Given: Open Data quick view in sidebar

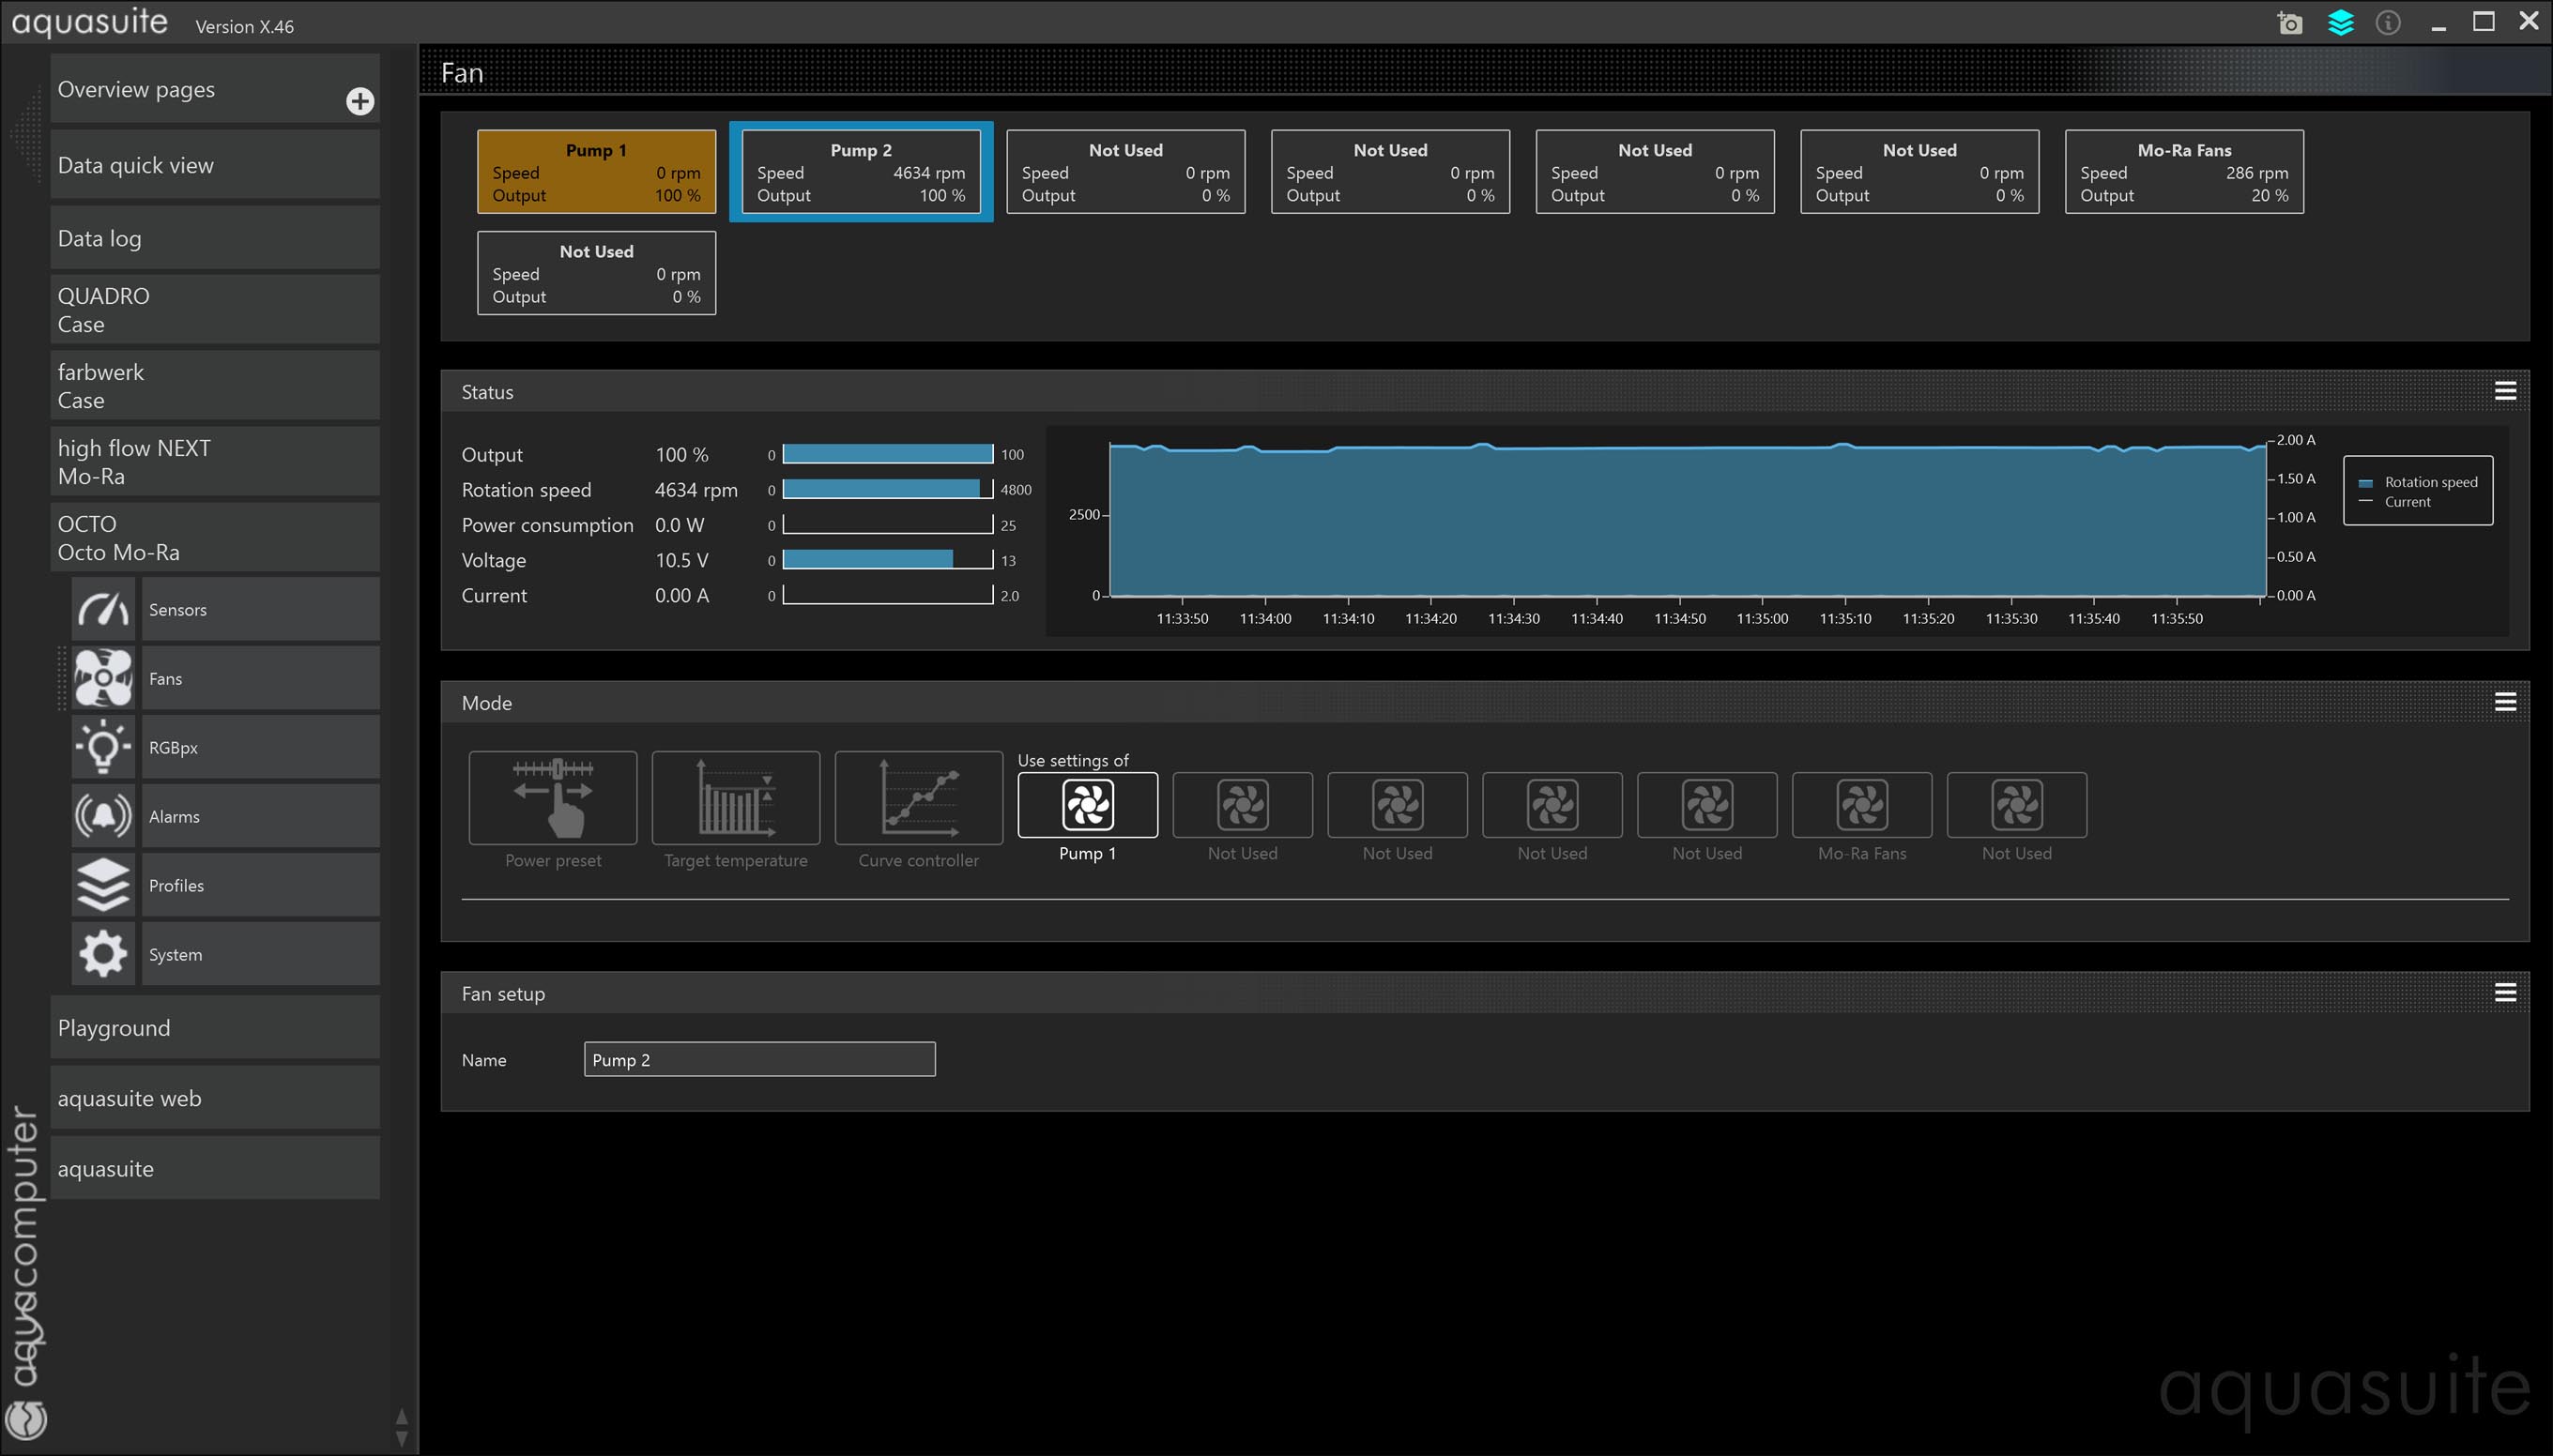Looking at the screenshot, I should pyautogui.click(x=214, y=165).
